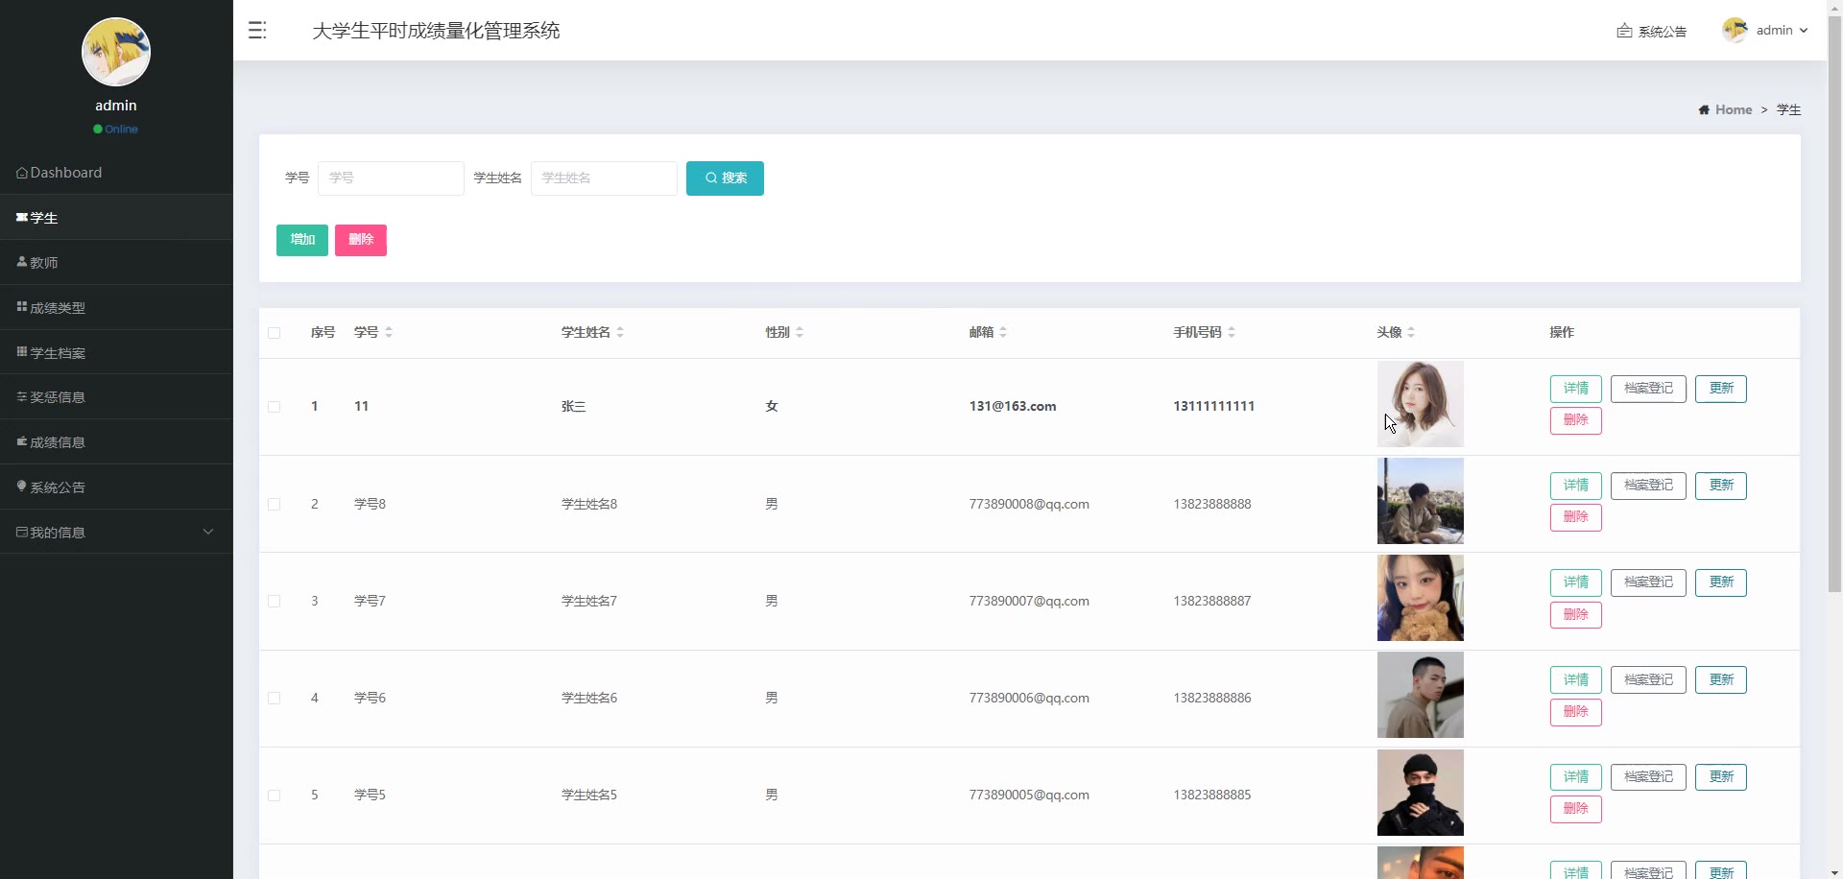
Task: Click the green 增加 button
Action: point(302,240)
